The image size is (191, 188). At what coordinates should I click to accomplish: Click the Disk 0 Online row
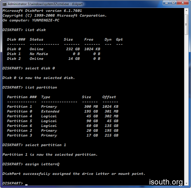[x=53, y=49]
